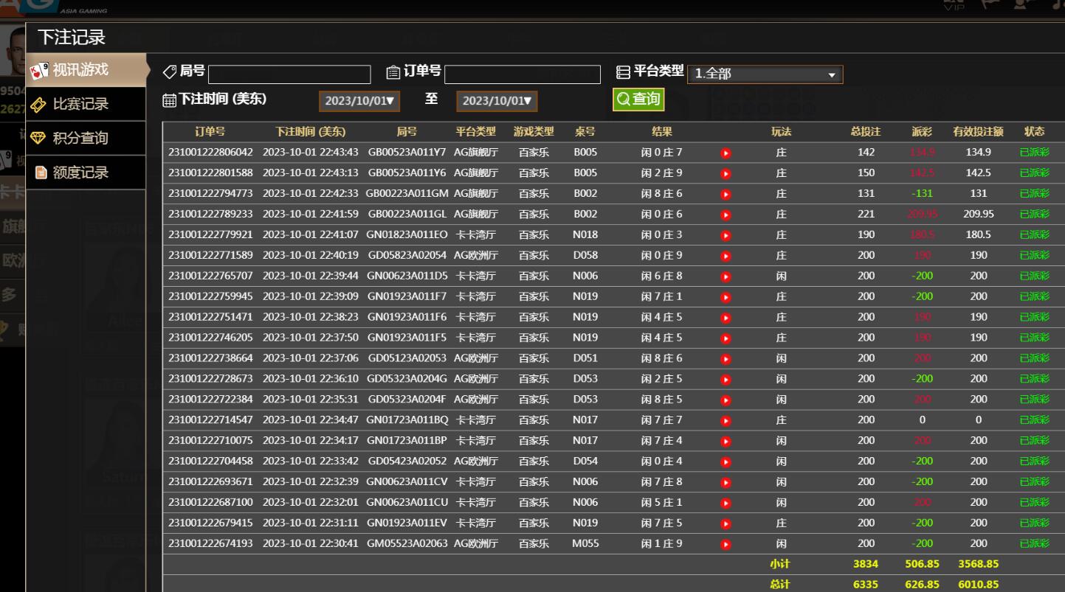1065x592 pixels.
Task: Click the 有效投注额 column header
Action: pyautogui.click(x=978, y=132)
